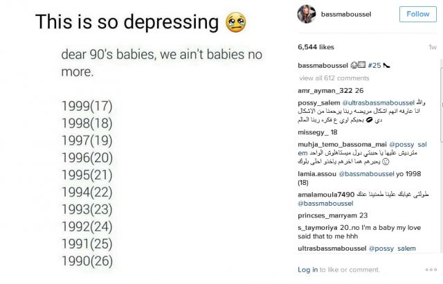Open s_taymoriya's commenter profile
443x284 pixels.
(320, 227)
